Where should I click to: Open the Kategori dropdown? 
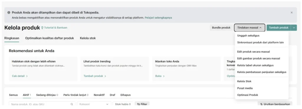[94, 104]
